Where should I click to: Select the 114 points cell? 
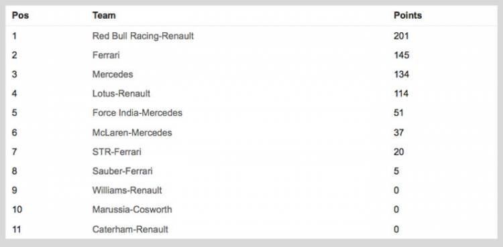coord(401,94)
